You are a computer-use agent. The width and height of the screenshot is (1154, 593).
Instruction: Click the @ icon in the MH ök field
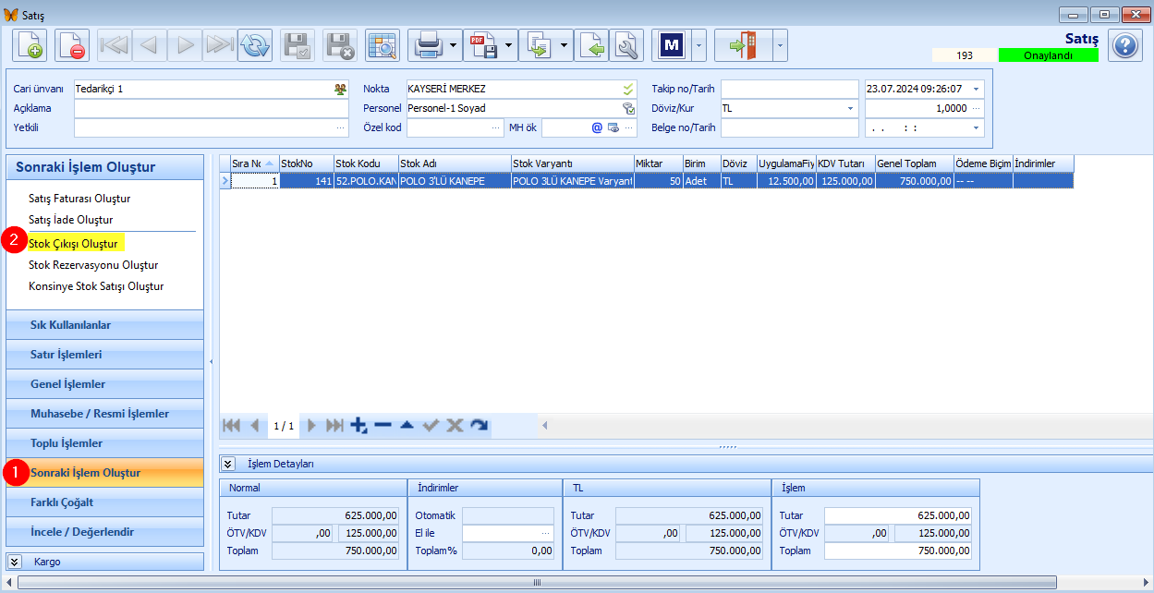(597, 127)
